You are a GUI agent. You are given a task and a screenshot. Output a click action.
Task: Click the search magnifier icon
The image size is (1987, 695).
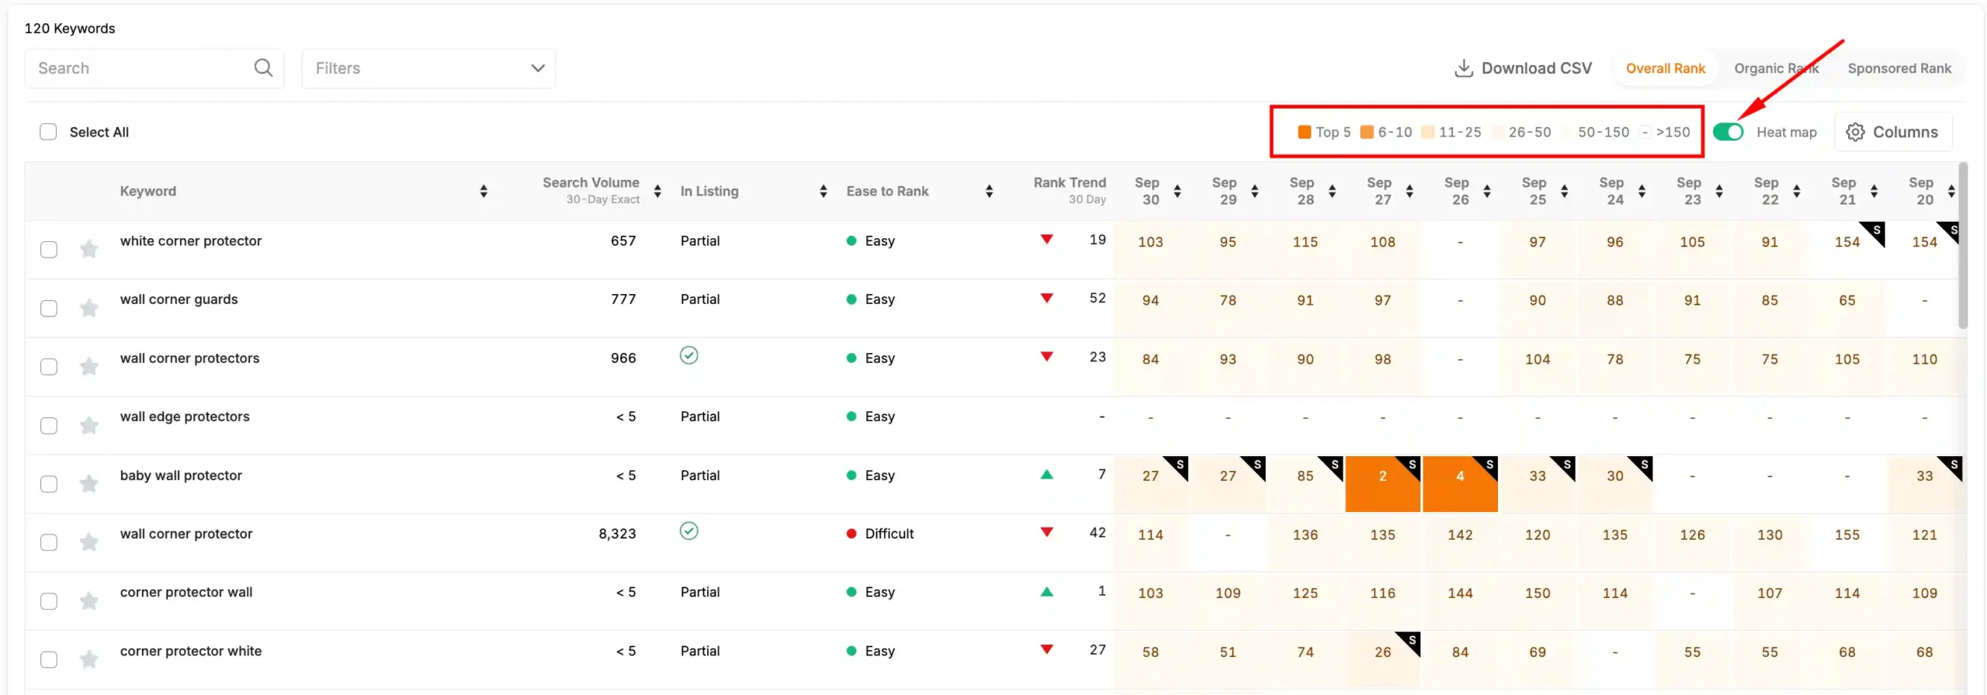[x=263, y=68]
